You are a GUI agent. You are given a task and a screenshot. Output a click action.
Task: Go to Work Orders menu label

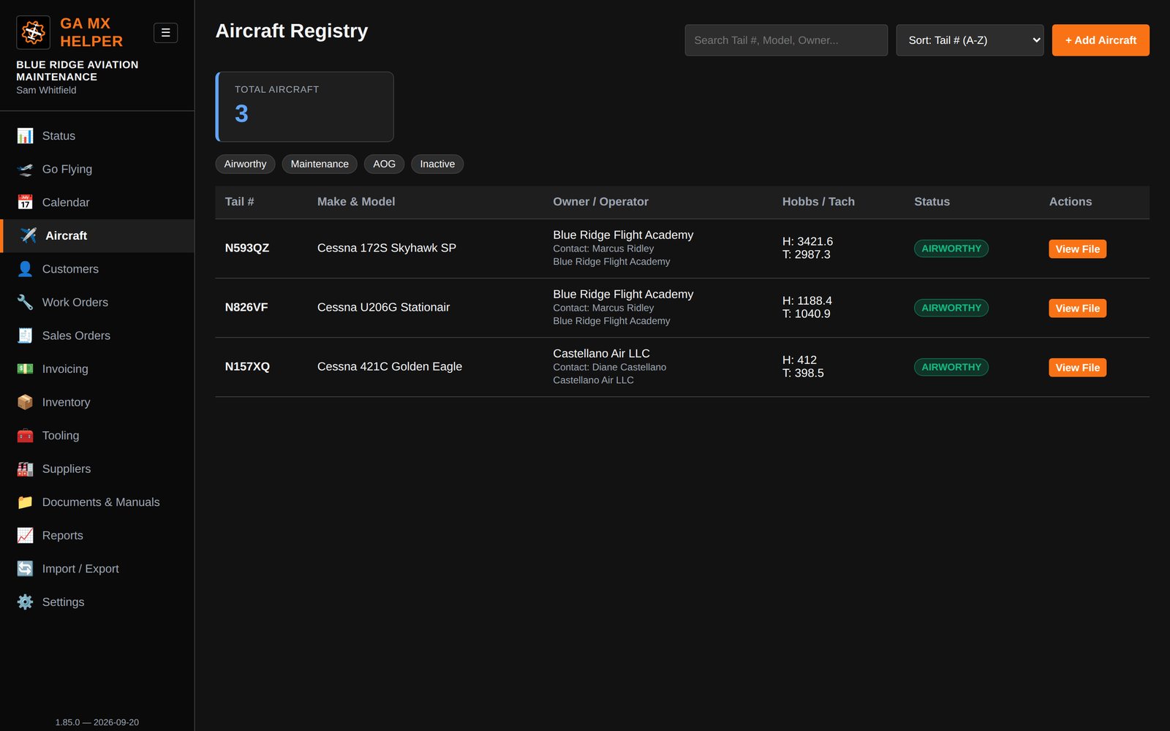[75, 303]
